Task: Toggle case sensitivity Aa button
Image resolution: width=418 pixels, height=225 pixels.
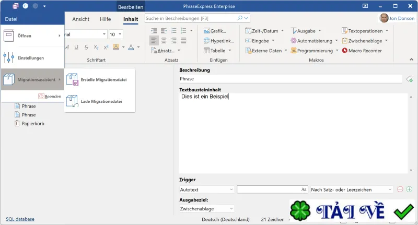Action: click(304, 190)
